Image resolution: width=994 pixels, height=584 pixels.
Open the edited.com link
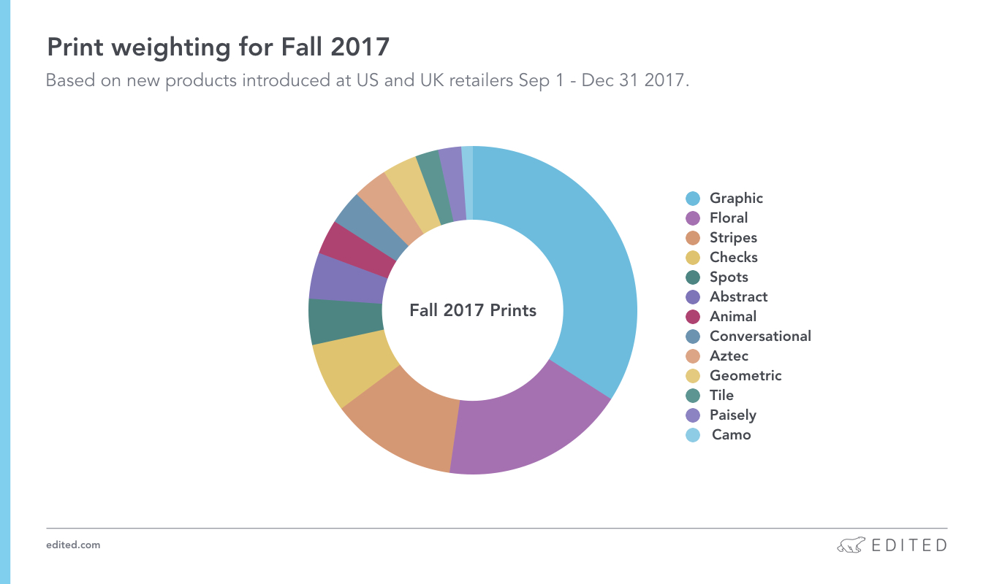[x=73, y=545]
